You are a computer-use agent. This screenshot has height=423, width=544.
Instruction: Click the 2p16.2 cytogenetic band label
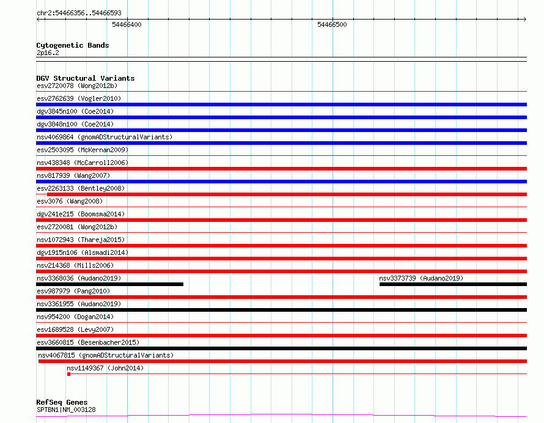click(x=48, y=53)
